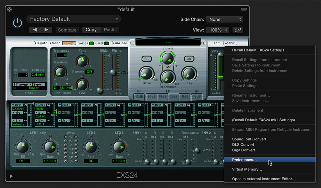
Task: Choose (Recall Default EXS24 mk I Settings)
Action: 270,120
